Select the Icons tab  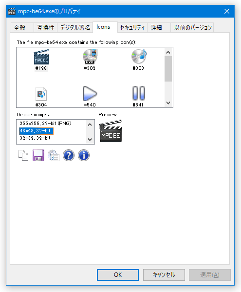[105, 27]
